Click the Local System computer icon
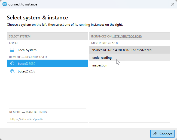This screenshot has height=140, width=177. (12, 50)
